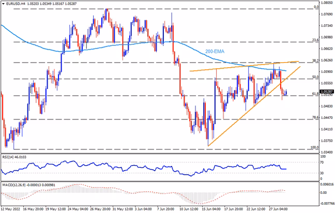This screenshot has height=213, width=335.
Task: Click the 27 Jun 04:00 time label
Action: 278,209
